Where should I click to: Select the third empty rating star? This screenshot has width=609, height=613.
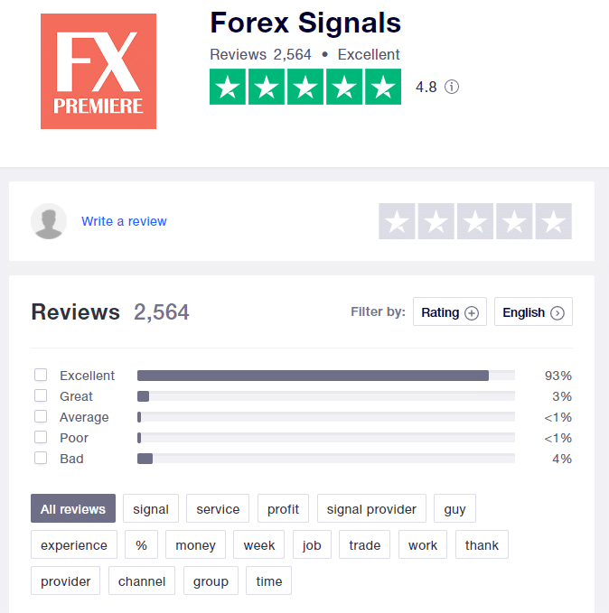(x=475, y=221)
